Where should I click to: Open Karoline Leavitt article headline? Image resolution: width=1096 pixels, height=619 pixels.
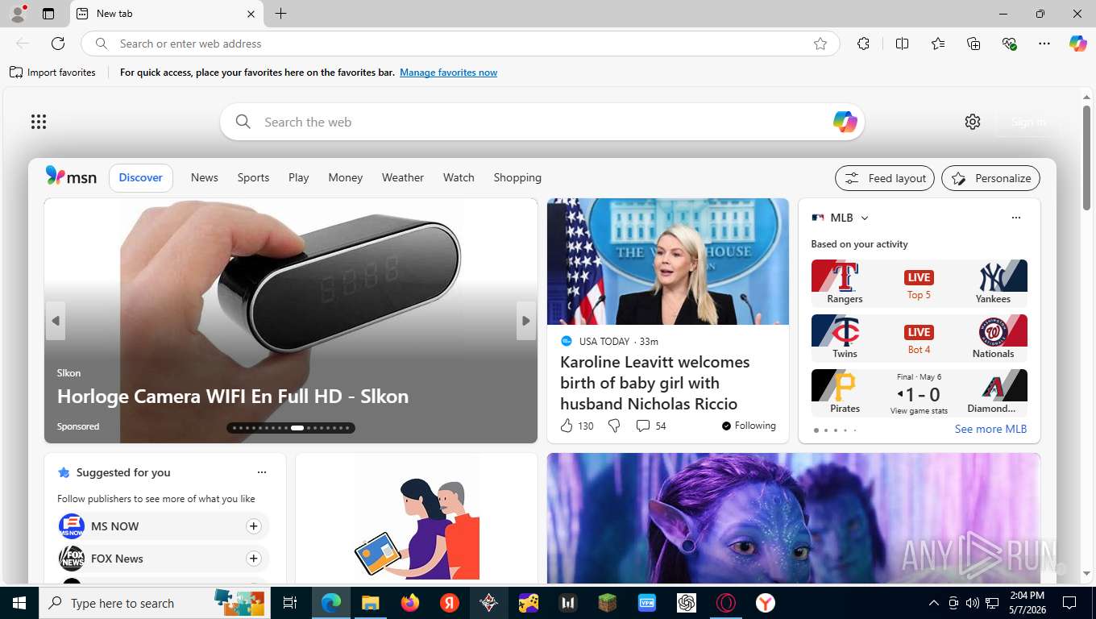coord(655,383)
